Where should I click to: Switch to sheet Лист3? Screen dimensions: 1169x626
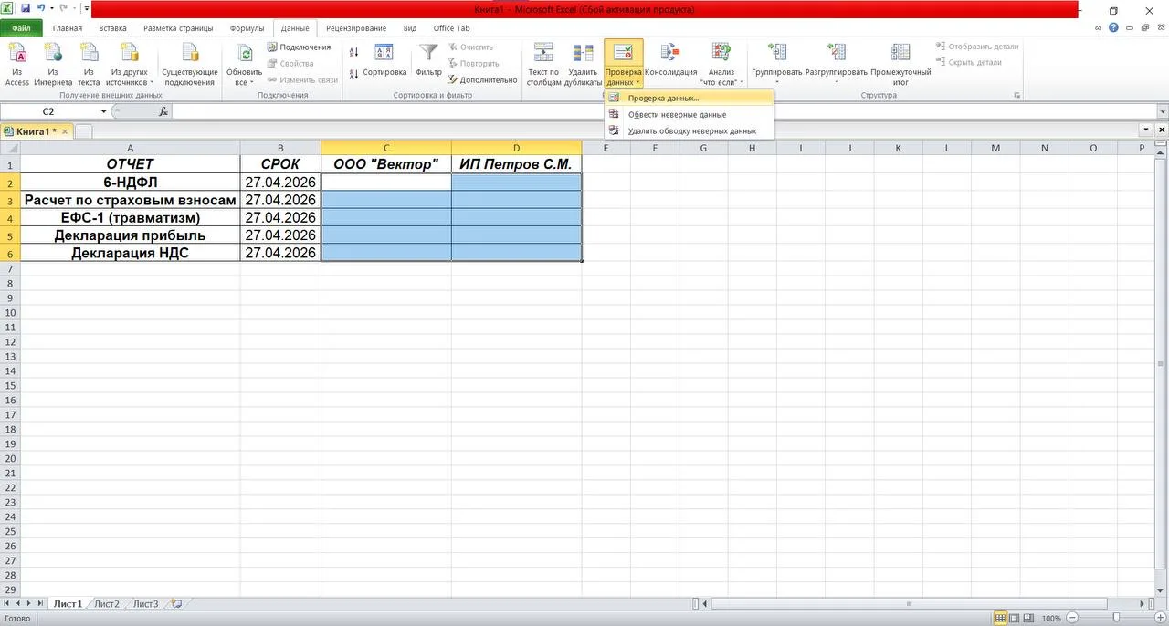click(x=146, y=604)
